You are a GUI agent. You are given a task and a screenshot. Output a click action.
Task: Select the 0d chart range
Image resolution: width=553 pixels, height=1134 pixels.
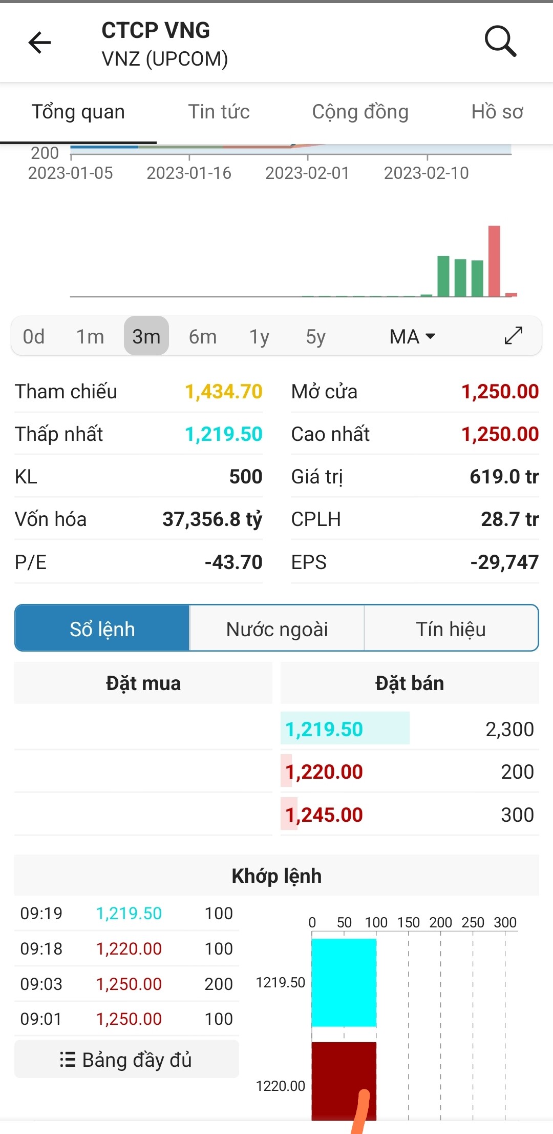coord(34,337)
